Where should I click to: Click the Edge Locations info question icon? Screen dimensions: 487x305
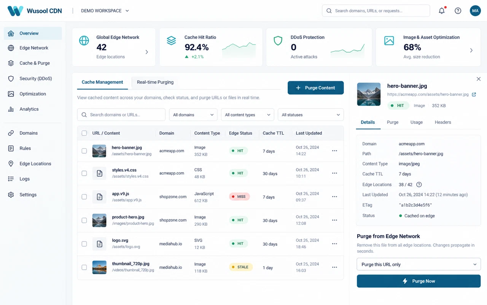419,185
